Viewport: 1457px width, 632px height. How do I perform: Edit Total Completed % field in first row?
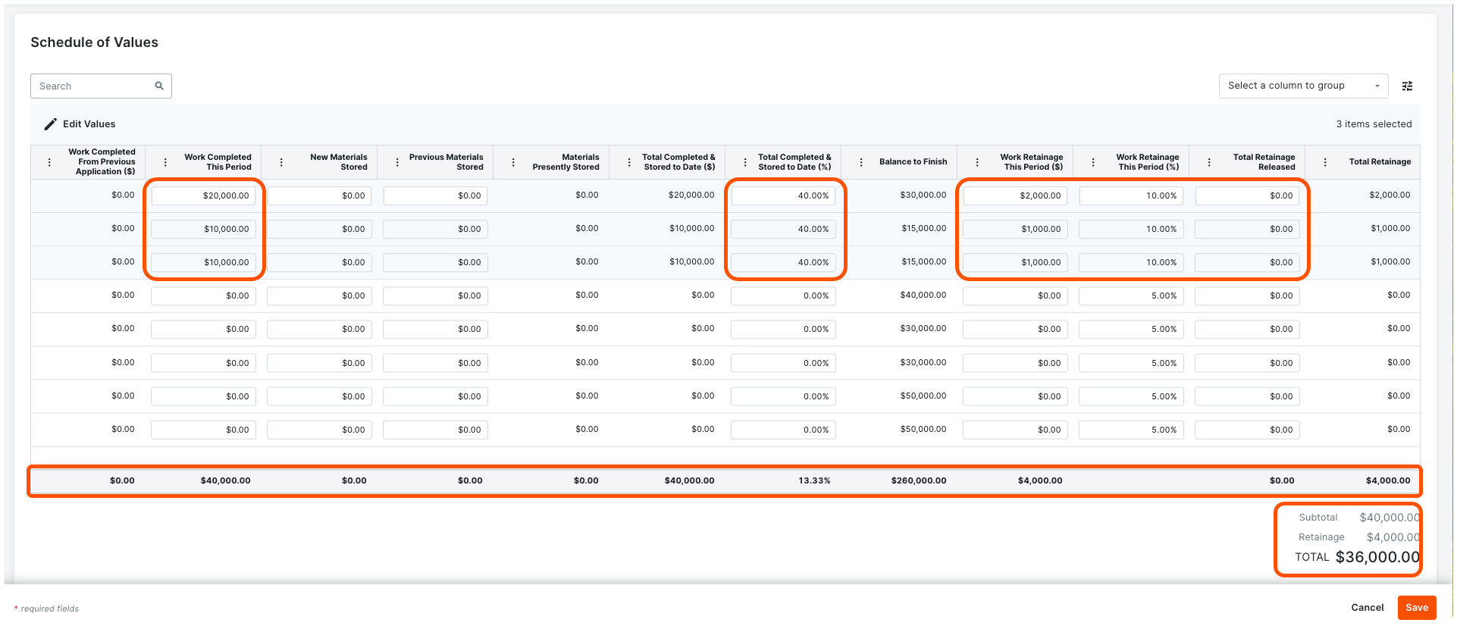pyautogui.click(x=783, y=196)
